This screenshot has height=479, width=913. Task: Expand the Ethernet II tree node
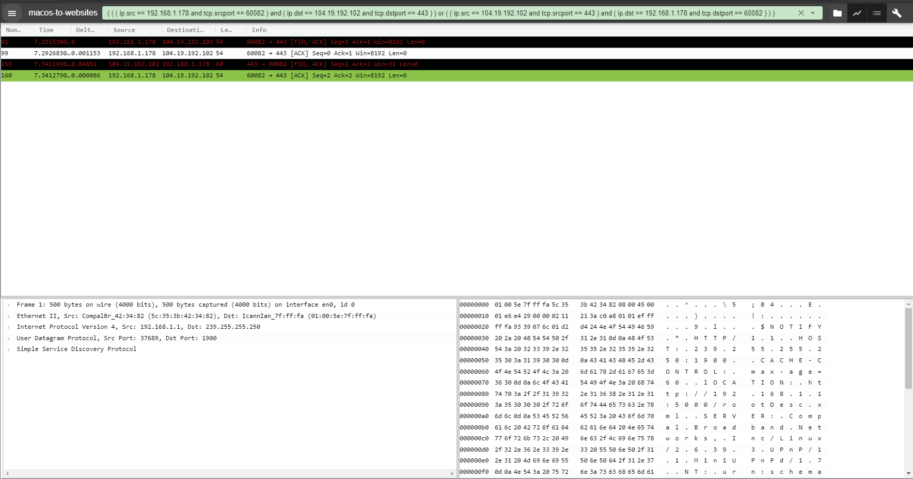(8, 316)
